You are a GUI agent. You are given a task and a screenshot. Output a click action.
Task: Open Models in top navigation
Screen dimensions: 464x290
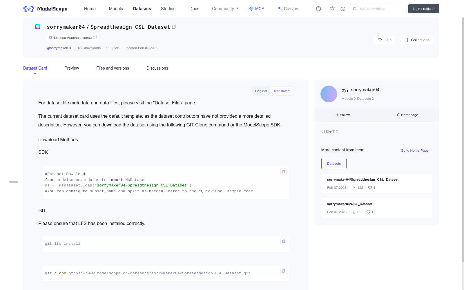[116, 9]
